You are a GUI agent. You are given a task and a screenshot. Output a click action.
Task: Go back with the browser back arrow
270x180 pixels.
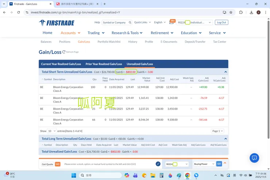[4, 12]
